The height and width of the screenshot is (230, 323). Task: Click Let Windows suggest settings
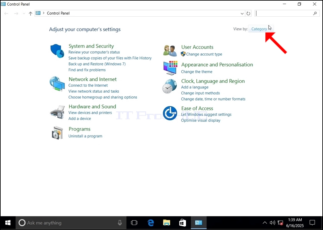click(x=206, y=115)
